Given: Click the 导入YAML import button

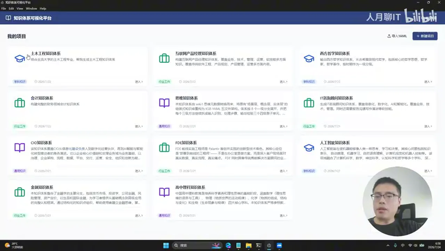Looking at the screenshot, I should [x=397, y=36].
